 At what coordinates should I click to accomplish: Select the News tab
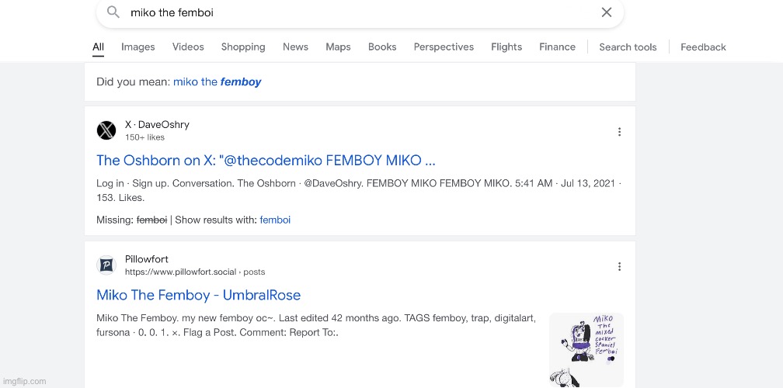295,47
